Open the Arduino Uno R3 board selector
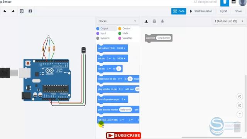Image resolution: width=247 pixels, height=139 pixels. click(x=229, y=21)
